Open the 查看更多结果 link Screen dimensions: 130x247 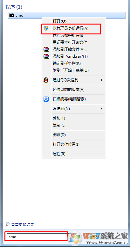pyautogui.click(x=23, y=224)
